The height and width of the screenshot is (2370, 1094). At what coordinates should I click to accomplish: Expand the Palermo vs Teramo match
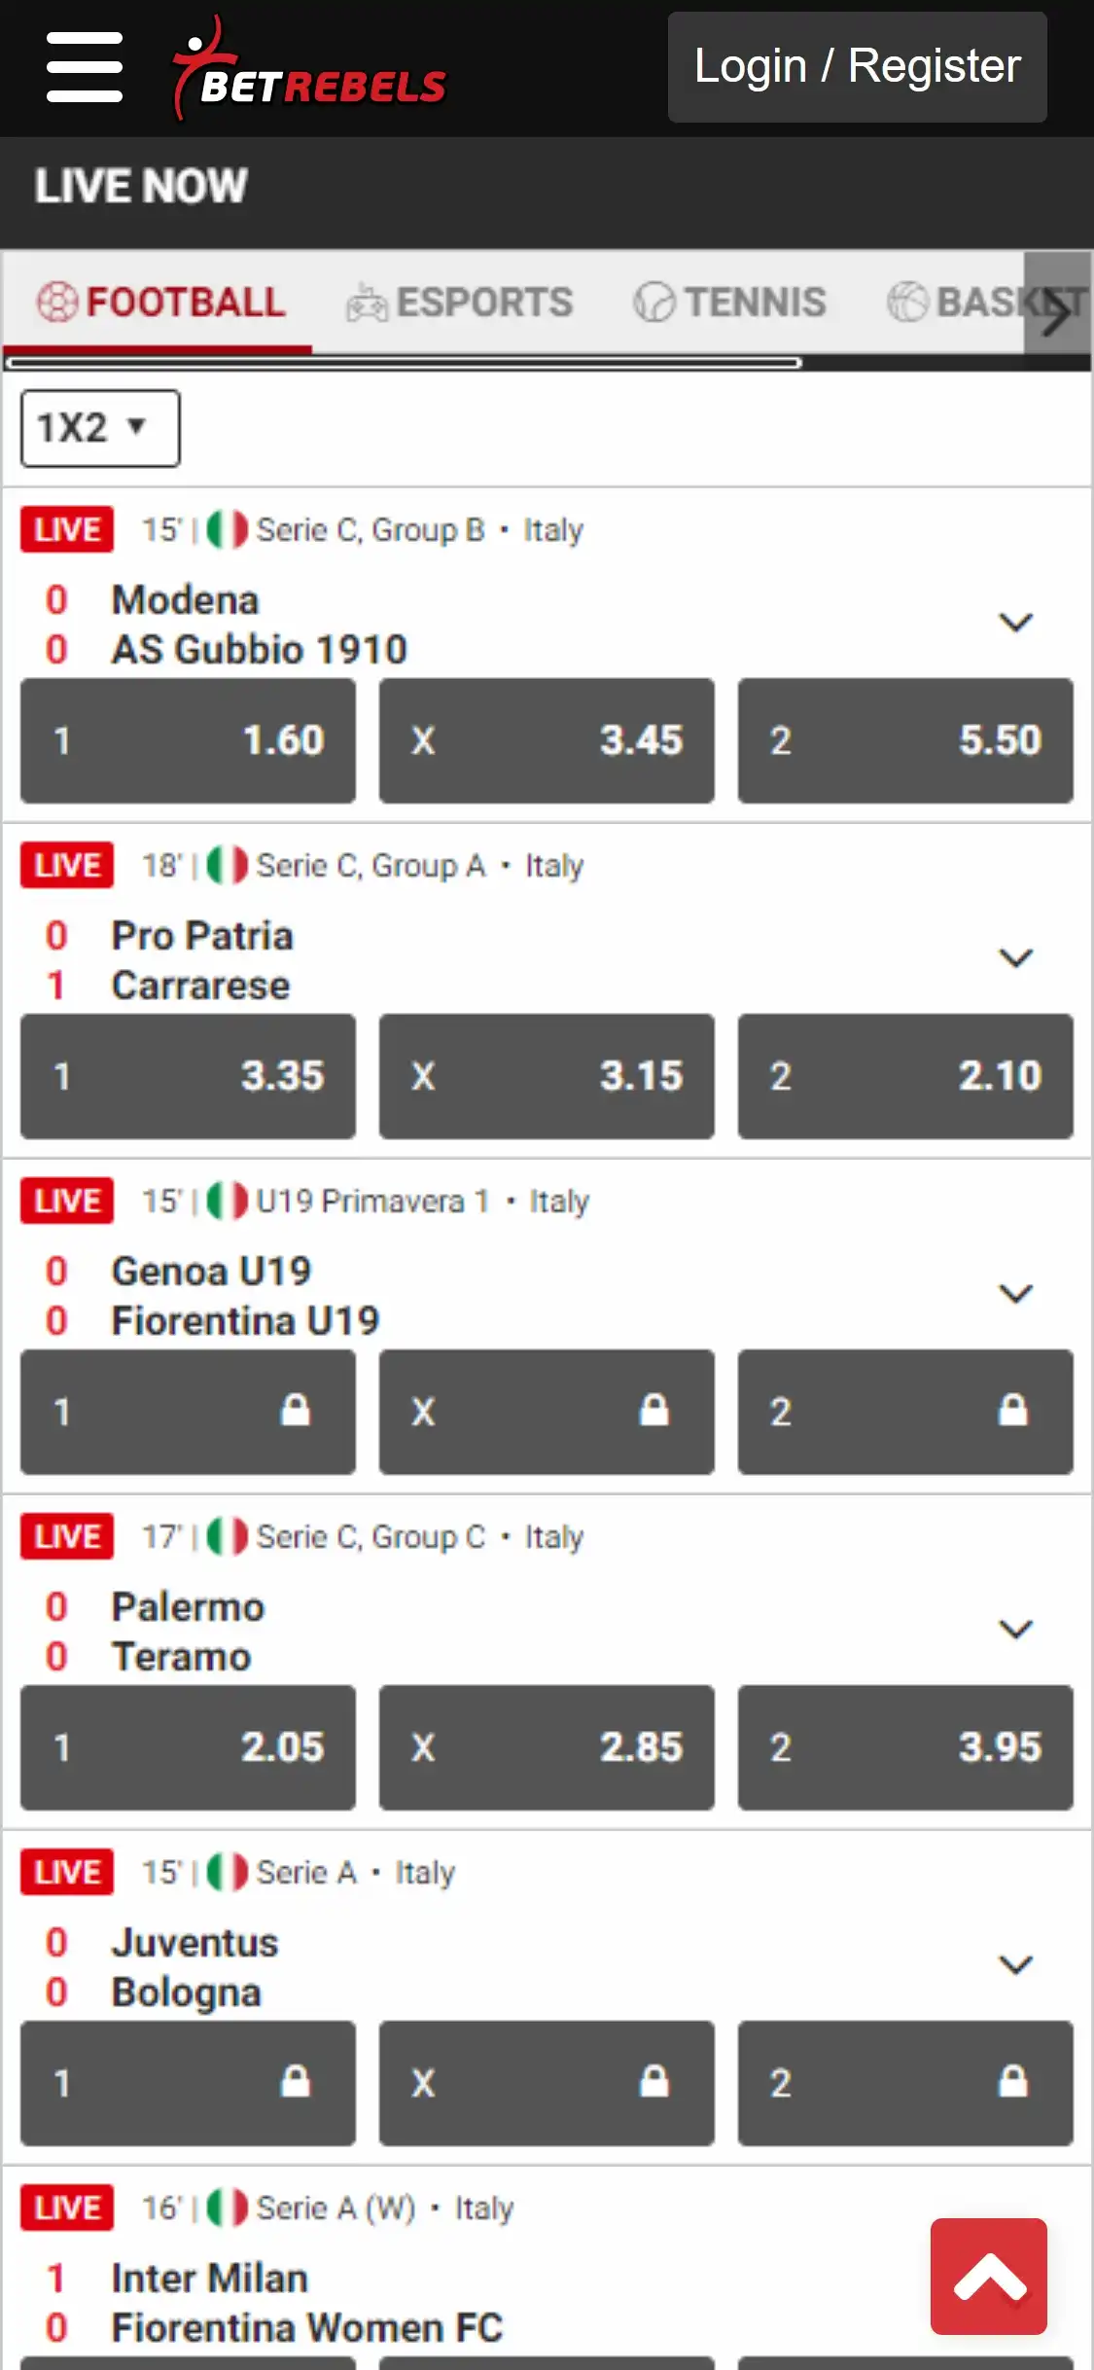pos(1015,1630)
